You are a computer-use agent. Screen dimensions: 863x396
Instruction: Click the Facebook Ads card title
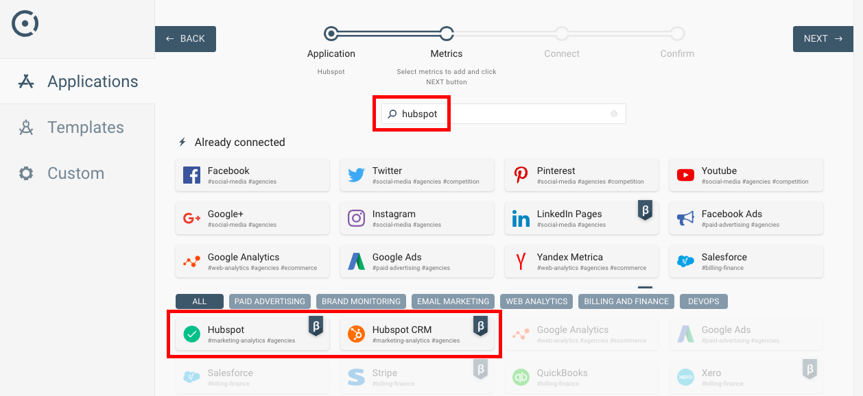(x=732, y=214)
